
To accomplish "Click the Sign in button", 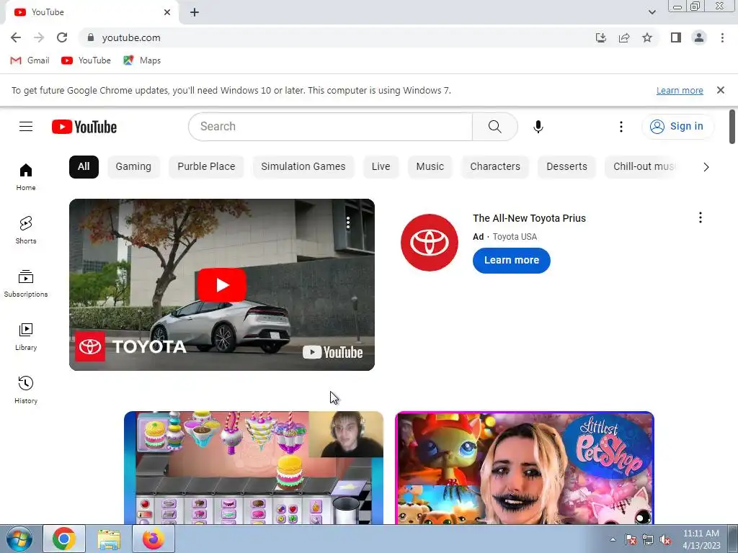I will click(677, 127).
